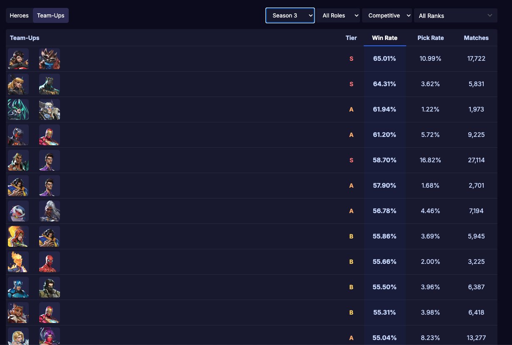Expand the All Ranks dropdown

point(456,15)
